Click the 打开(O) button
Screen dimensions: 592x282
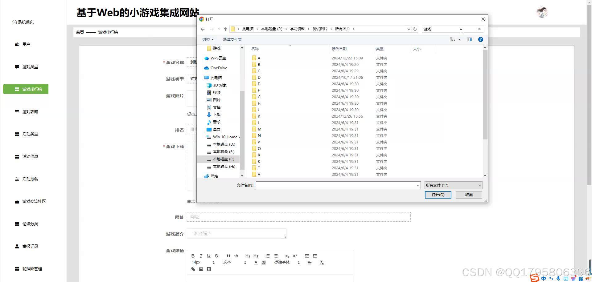click(x=438, y=195)
